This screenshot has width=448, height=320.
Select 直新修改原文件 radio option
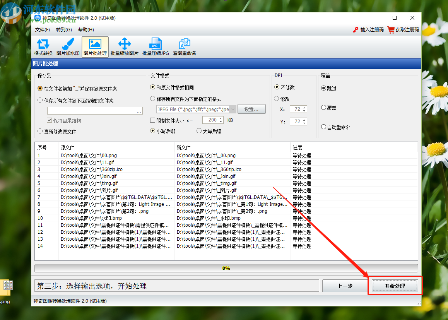tap(57, 132)
